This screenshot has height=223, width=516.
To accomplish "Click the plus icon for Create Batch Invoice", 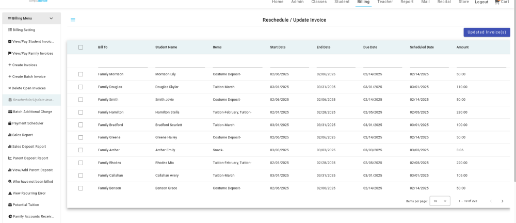I will point(10,76).
